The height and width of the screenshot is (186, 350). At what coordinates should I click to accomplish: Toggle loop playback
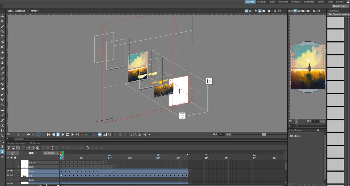(68, 135)
